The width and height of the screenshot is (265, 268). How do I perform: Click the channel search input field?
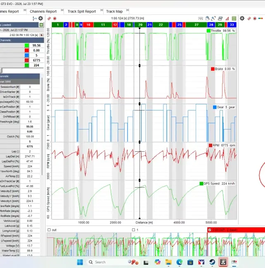pos(23,70)
